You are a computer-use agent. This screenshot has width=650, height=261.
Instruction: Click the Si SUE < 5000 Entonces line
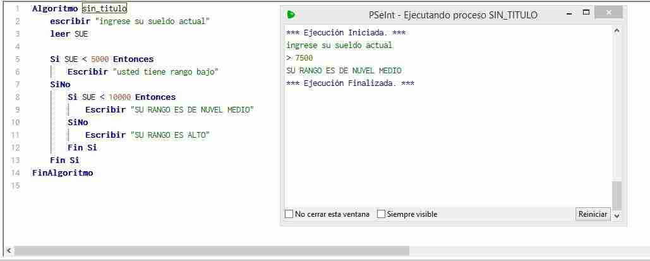pos(102,59)
